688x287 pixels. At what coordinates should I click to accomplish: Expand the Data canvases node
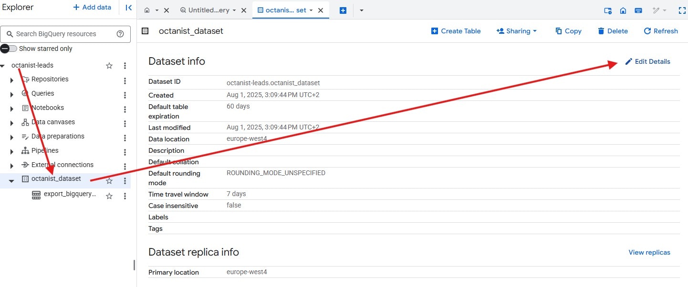[x=12, y=123]
